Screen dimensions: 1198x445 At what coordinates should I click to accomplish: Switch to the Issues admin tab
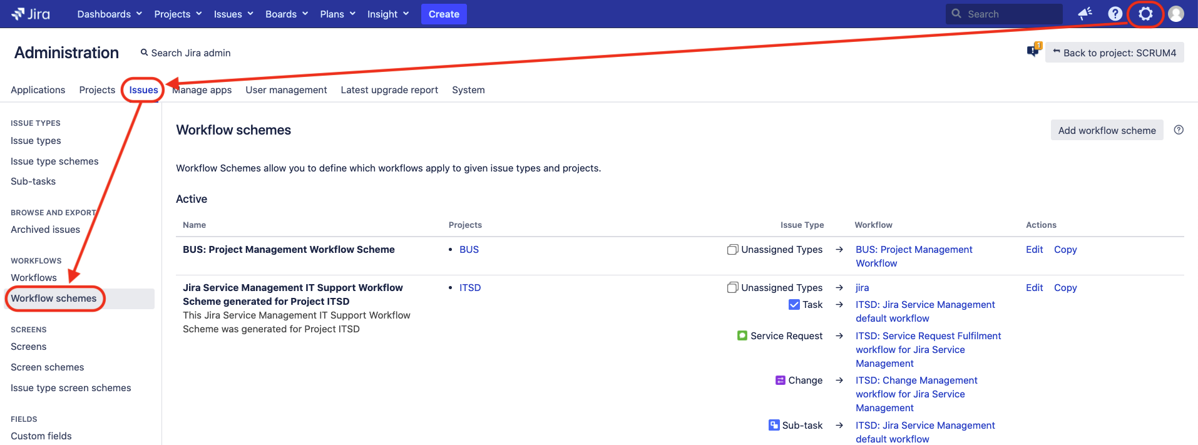click(144, 90)
